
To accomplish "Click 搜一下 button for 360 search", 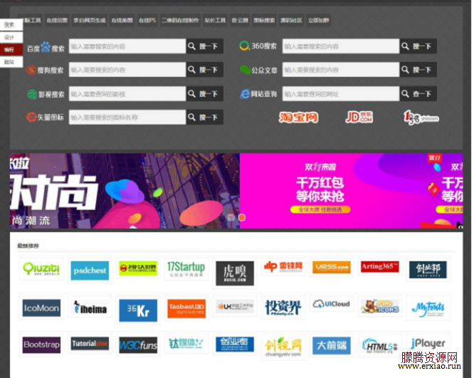I will (x=418, y=46).
